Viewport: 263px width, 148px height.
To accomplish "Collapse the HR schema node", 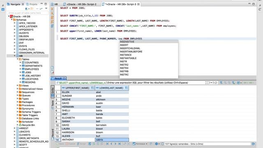I will (x=15, y=56).
